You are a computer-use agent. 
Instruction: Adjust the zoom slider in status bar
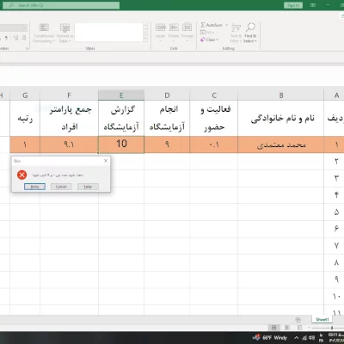332,328
